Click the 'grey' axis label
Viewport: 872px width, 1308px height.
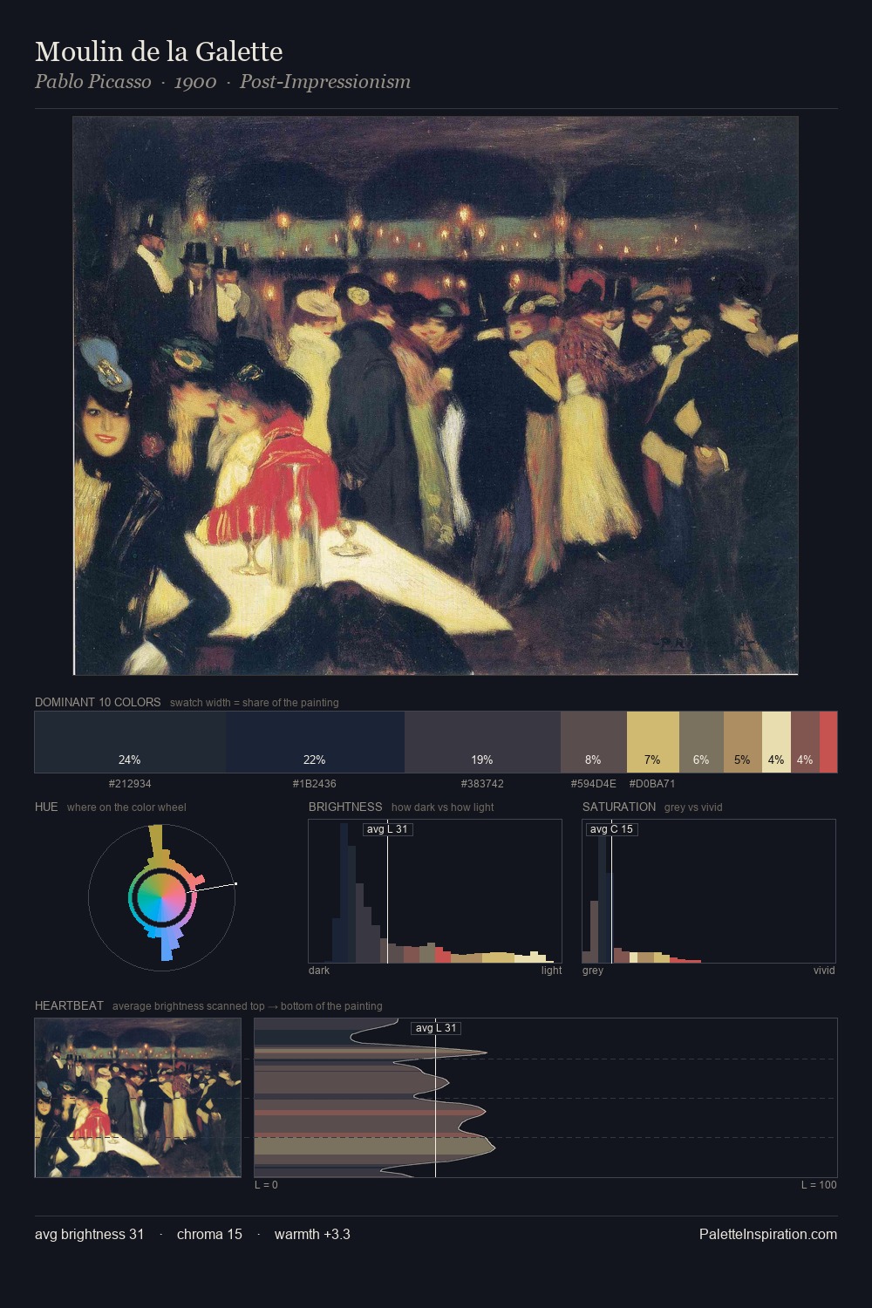coord(593,971)
